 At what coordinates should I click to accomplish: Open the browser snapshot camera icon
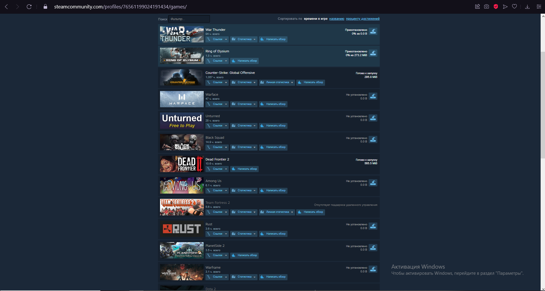click(487, 6)
